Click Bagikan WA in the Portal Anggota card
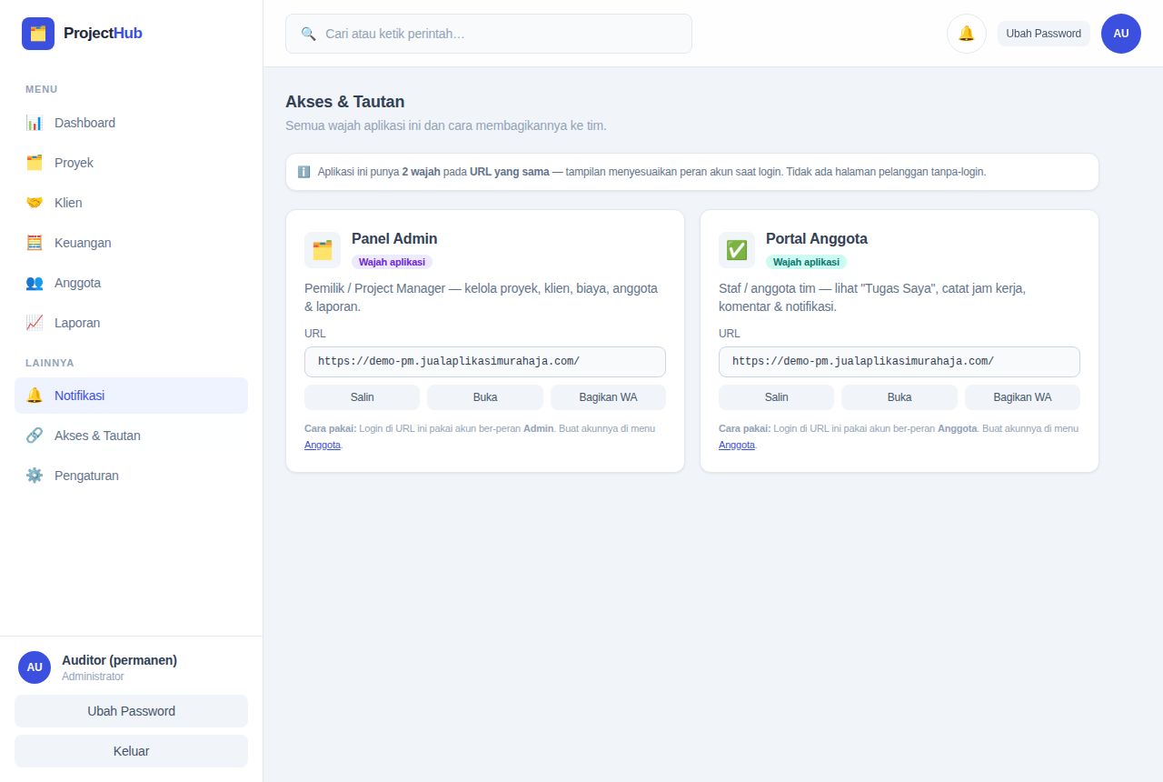Viewport: 1163px width, 782px height. [1022, 397]
